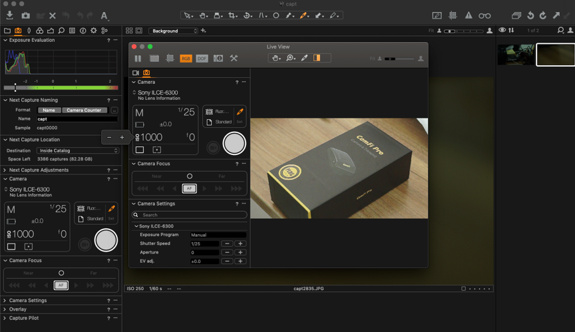Toggle the Grid overlay icon in top toolbar
This screenshot has height=332, width=575.
tap(453, 15)
